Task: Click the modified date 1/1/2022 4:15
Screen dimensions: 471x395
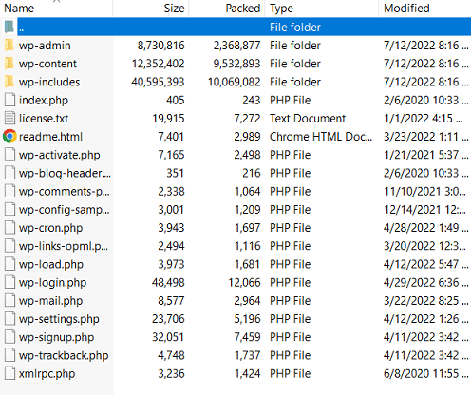Action: point(423,119)
